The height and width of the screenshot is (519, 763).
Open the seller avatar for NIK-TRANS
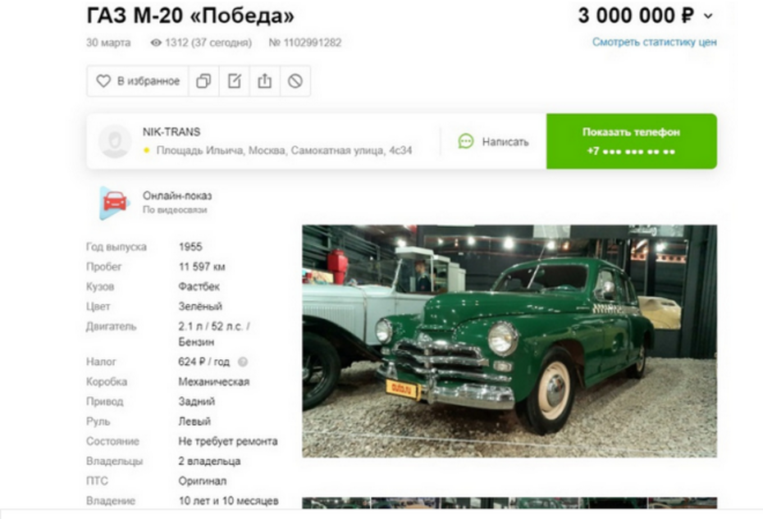(115, 142)
